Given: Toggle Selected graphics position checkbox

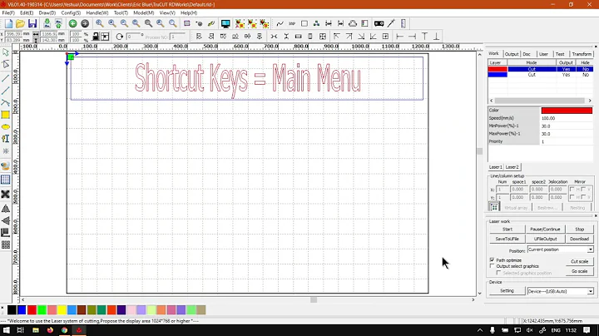Looking at the screenshot, I should 498,273.
